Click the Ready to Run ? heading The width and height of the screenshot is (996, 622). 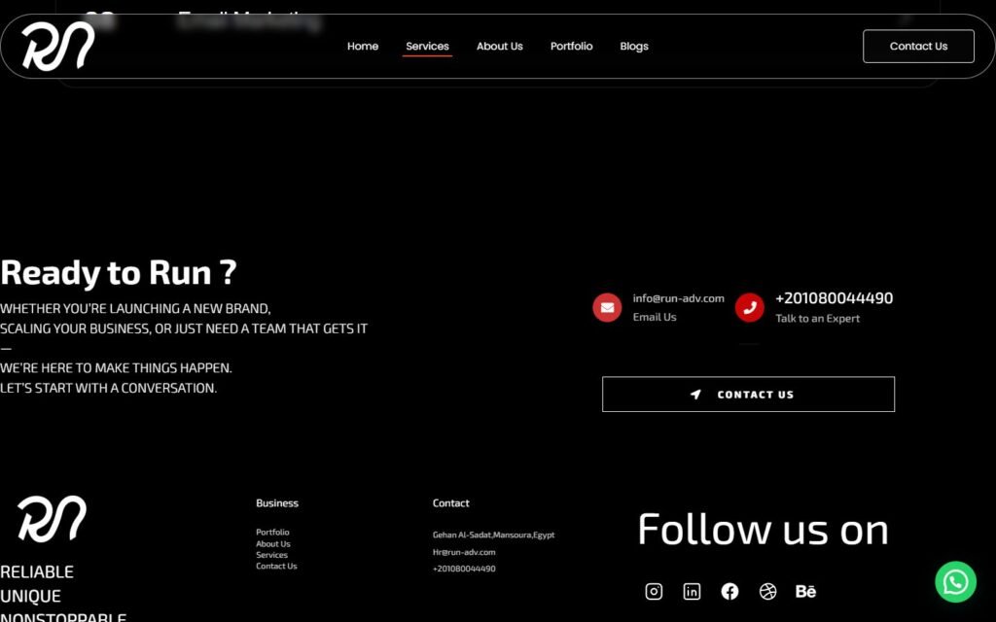pos(119,272)
